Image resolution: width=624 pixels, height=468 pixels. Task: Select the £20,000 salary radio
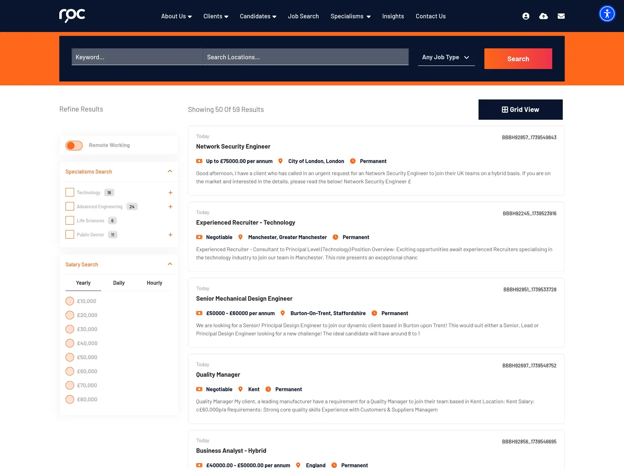[70, 315]
